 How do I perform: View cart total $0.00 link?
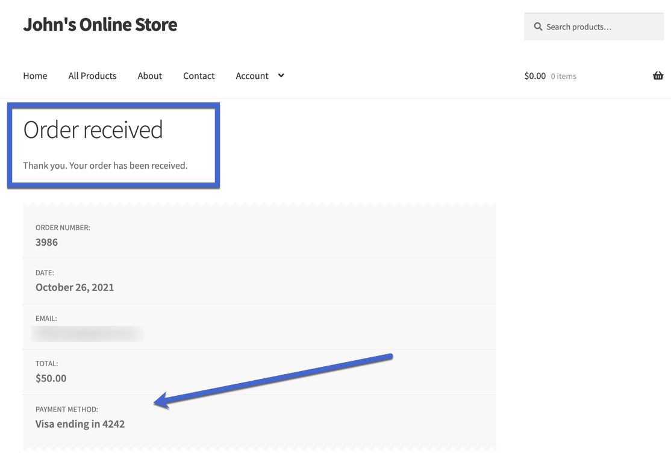coord(535,76)
